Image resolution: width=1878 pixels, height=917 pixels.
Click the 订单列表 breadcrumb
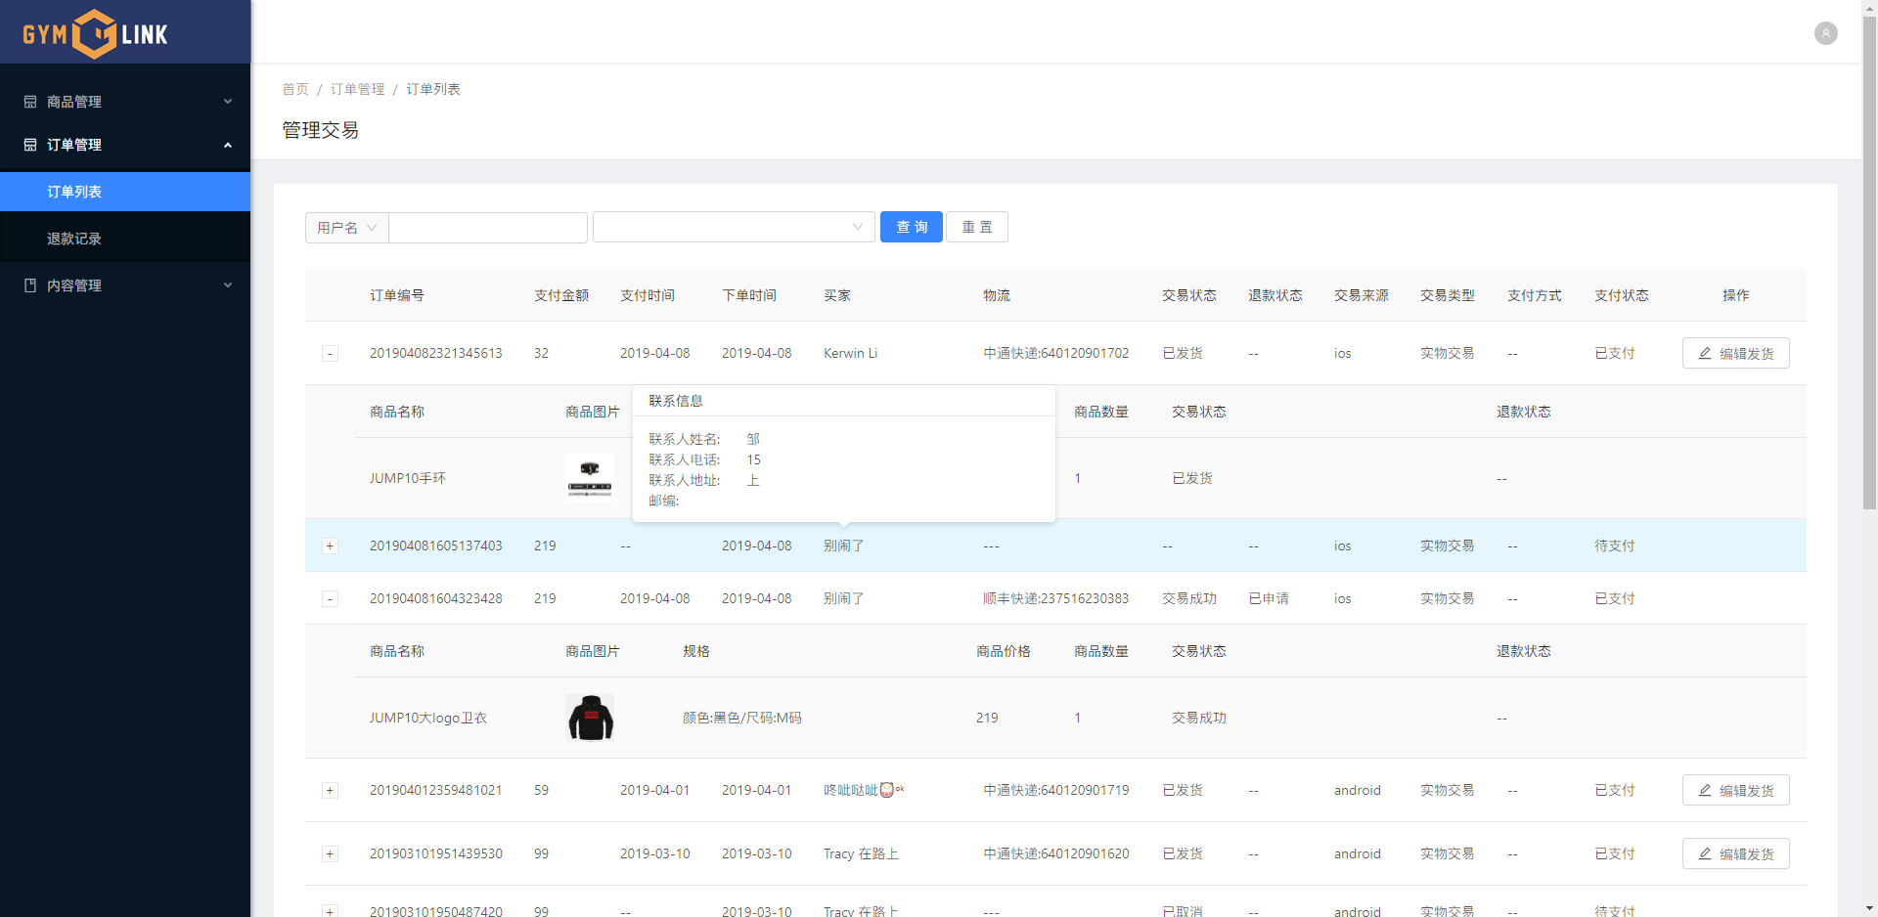(433, 89)
